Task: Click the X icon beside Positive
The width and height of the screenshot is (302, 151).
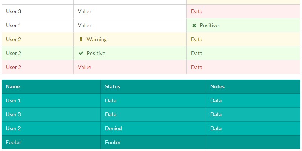Action: point(194,26)
